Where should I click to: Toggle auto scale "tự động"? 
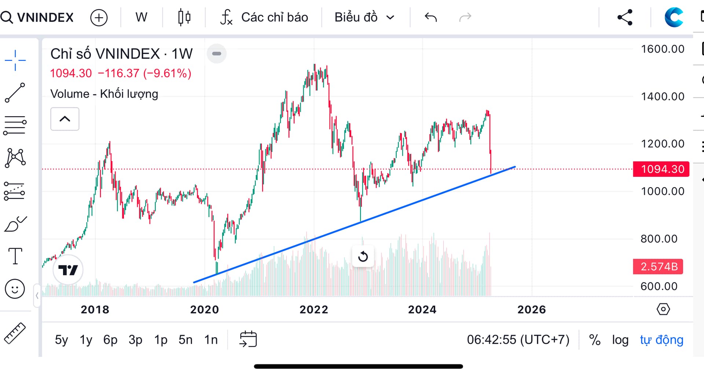tap(661, 340)
